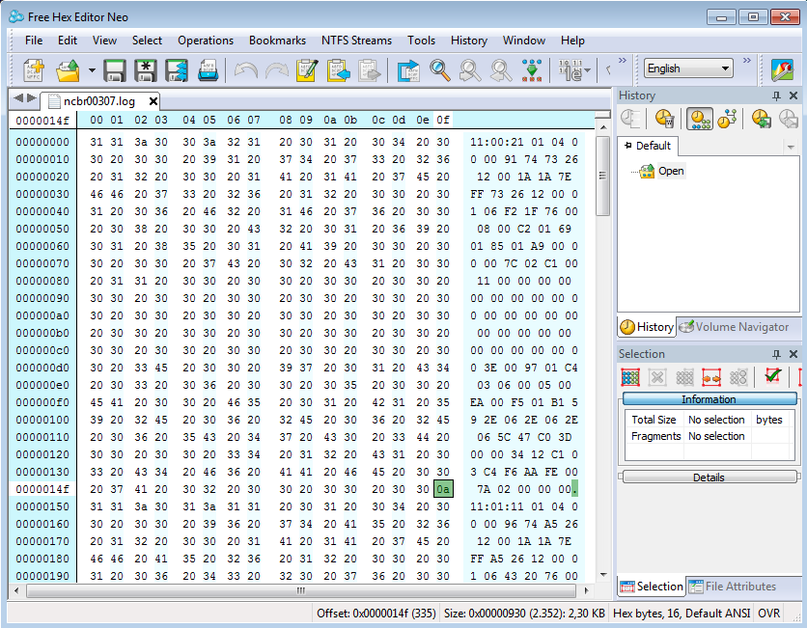Close the Selection panel

pyautogui.click(x=793, y=354)
